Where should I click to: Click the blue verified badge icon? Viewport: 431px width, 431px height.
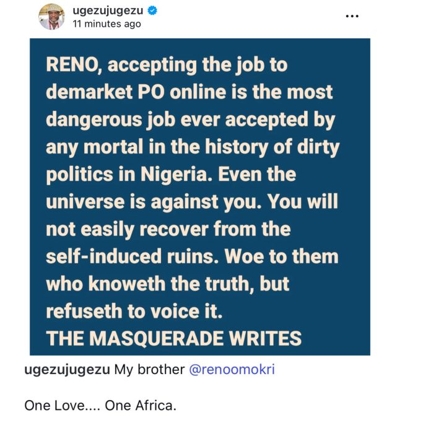[x=152, y=11]
